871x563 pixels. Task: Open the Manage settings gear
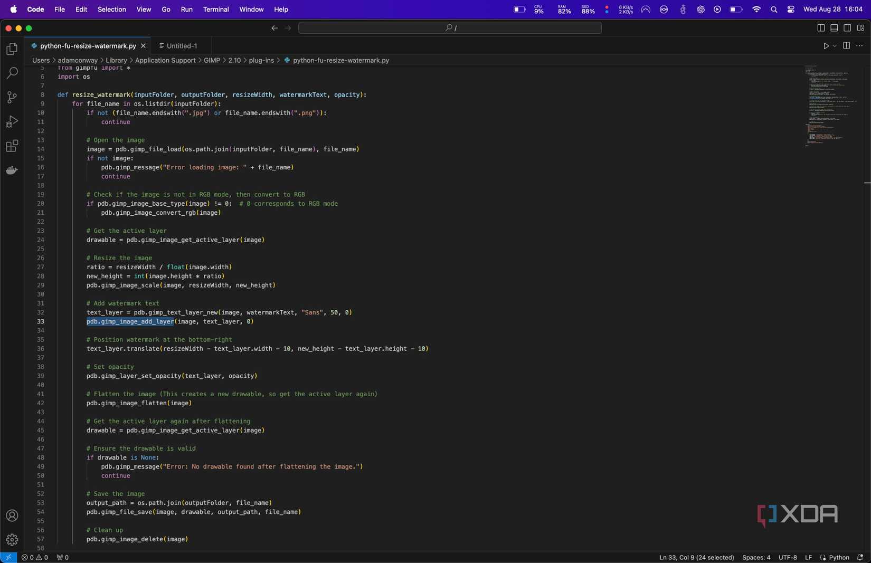pos(12,540)
